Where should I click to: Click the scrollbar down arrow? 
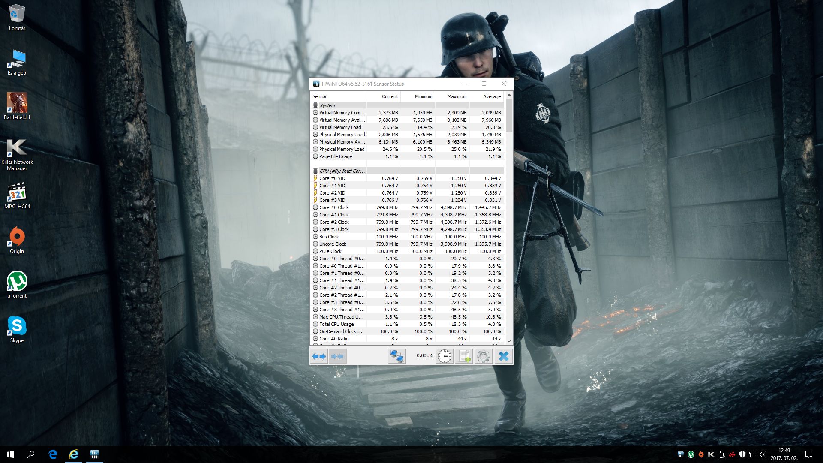[509, 341]
